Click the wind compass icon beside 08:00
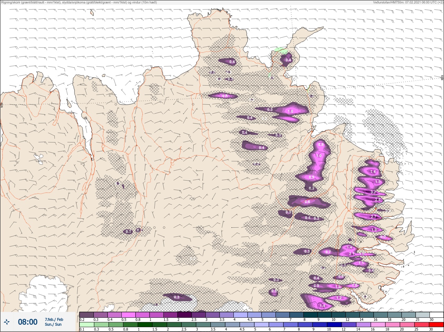The width and height of the screenshot is (444, 332). pos(7,322)
